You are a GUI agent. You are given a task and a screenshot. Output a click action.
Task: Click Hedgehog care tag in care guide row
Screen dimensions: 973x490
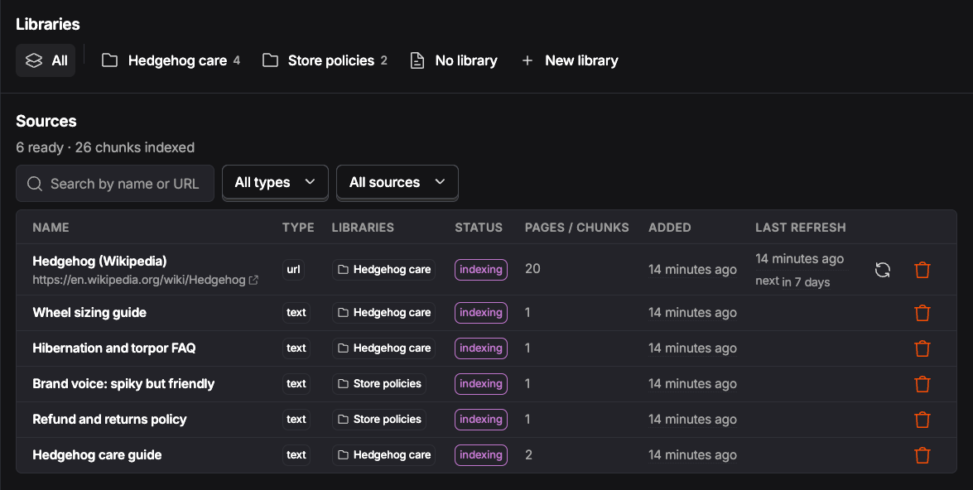383,455
